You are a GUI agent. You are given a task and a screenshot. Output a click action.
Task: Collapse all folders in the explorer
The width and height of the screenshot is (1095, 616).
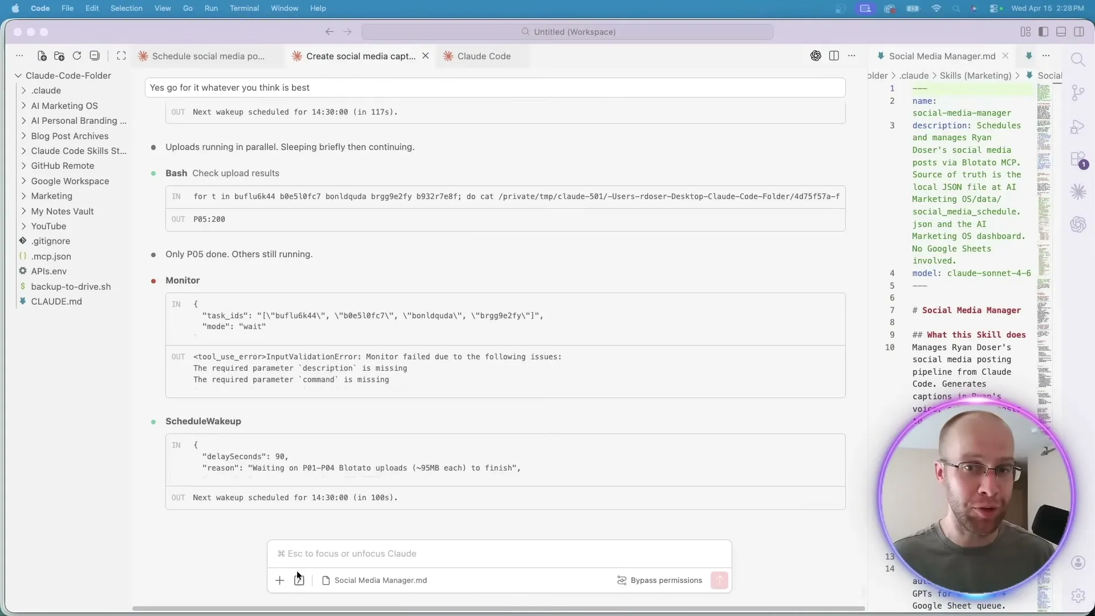pos(95,56)
